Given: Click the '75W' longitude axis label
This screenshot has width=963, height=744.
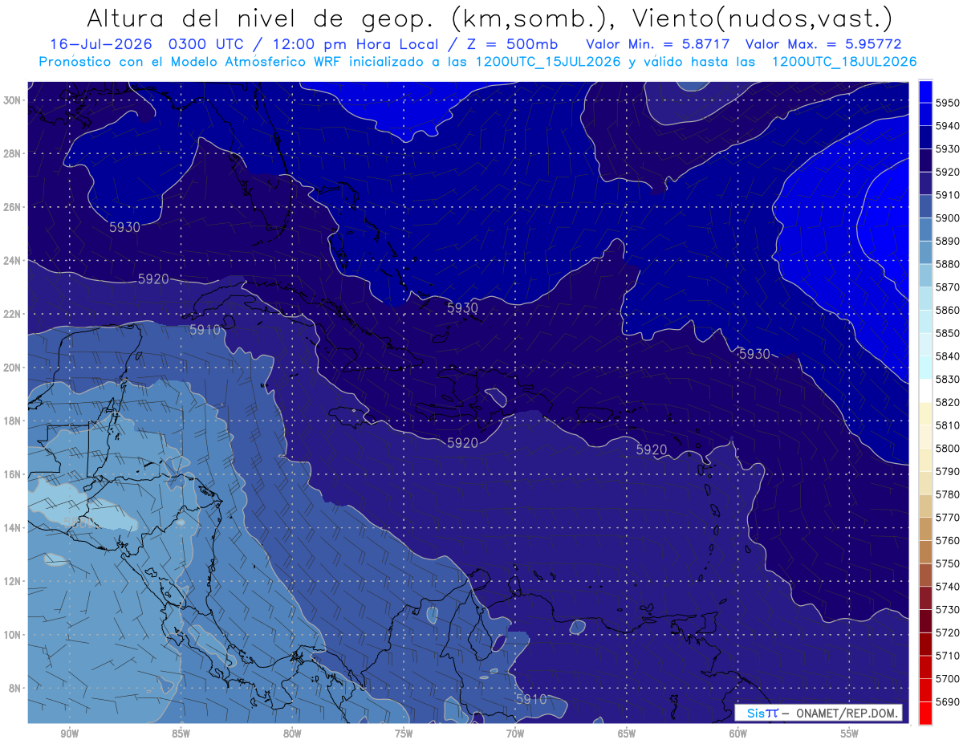Looking at the screenshot, I should [404, 734].
